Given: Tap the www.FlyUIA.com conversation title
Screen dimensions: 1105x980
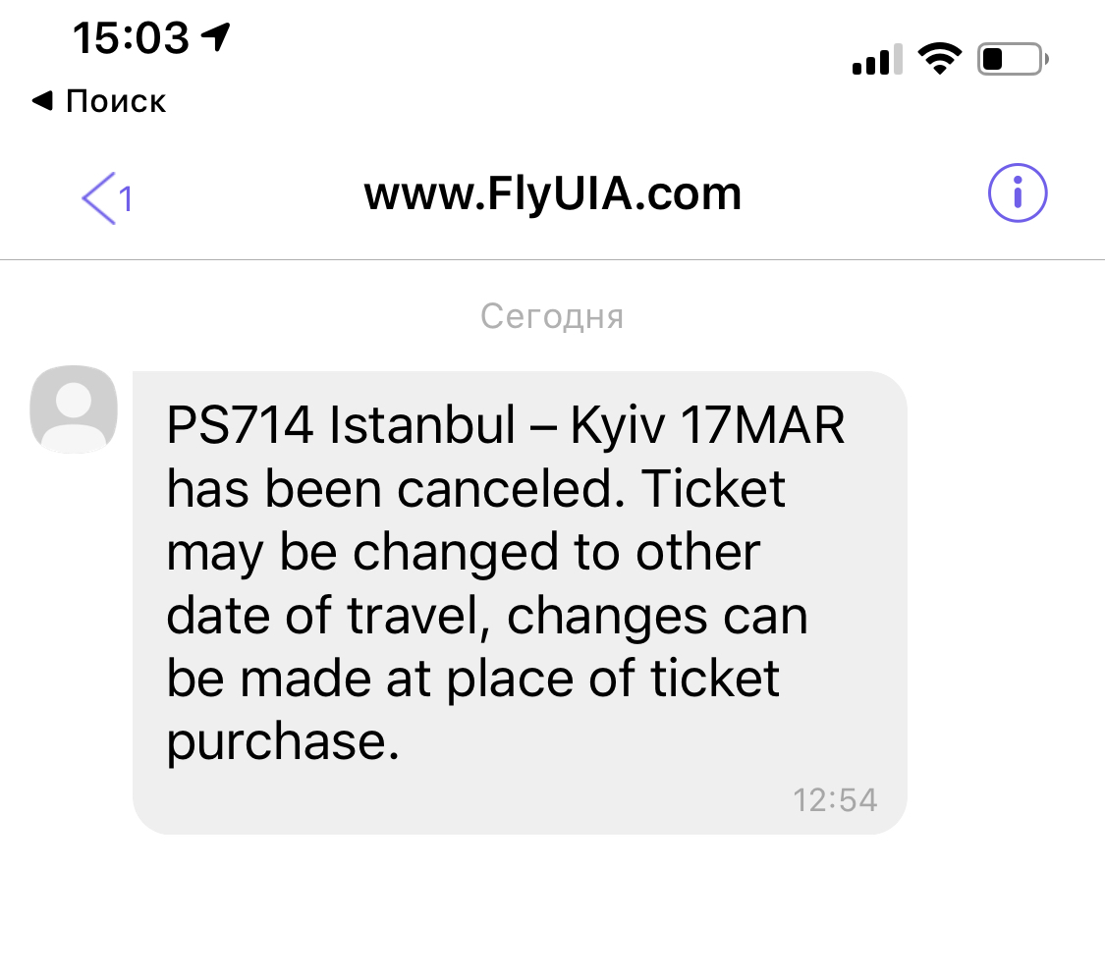Looking at the screenshot, I should [x=553, y=194].
